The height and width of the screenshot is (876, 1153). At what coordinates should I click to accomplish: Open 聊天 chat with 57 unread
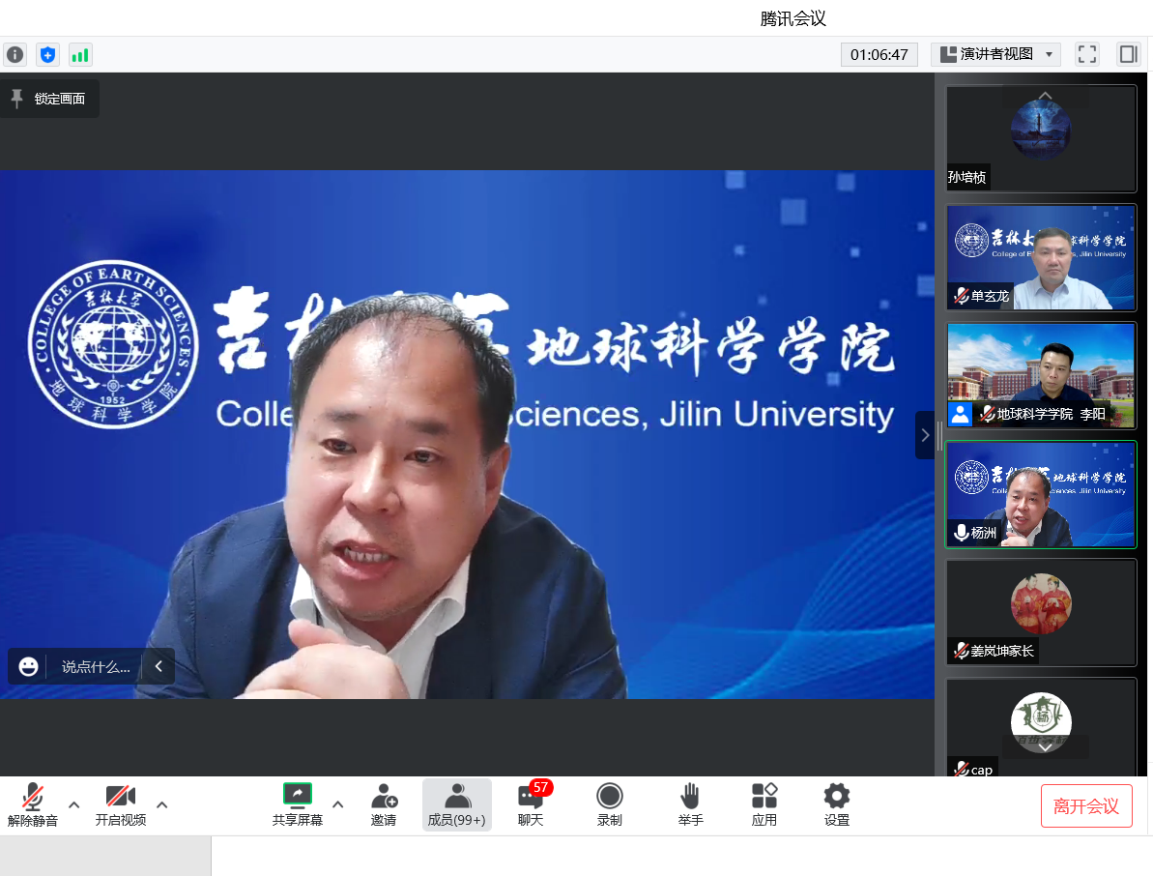pyautogui.click(x=531, y=804)
